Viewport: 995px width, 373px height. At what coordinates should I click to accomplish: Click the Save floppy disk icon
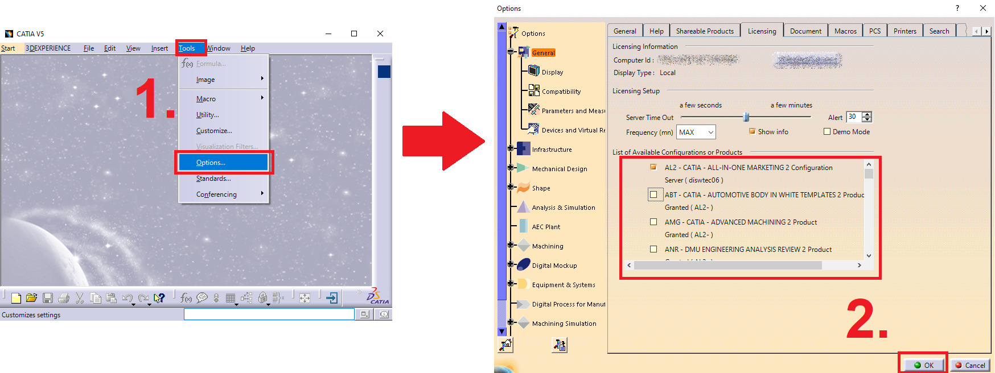click(x=48, y=298)
